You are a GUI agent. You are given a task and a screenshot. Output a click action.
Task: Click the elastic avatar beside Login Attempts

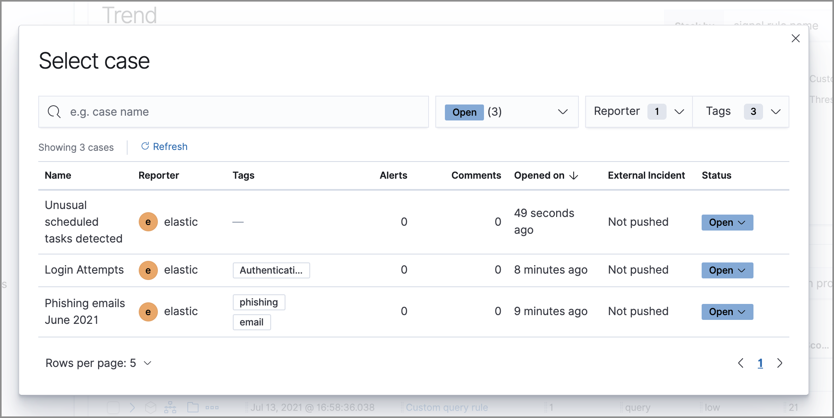(148, 270)
